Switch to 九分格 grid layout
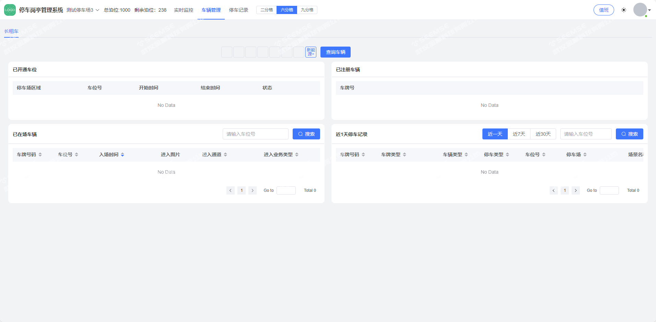656x322 pixels. [307, 10]
